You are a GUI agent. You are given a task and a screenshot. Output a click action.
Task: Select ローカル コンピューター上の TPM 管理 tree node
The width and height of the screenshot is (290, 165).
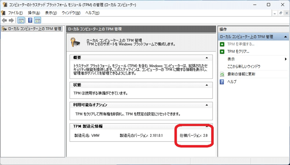tap(32, 29)
